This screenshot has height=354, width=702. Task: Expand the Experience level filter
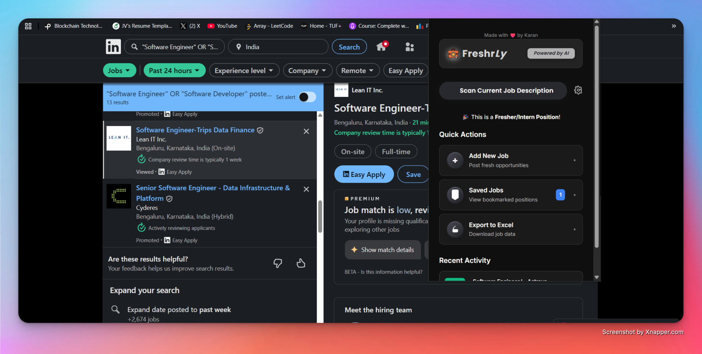[x=244, y=70]
